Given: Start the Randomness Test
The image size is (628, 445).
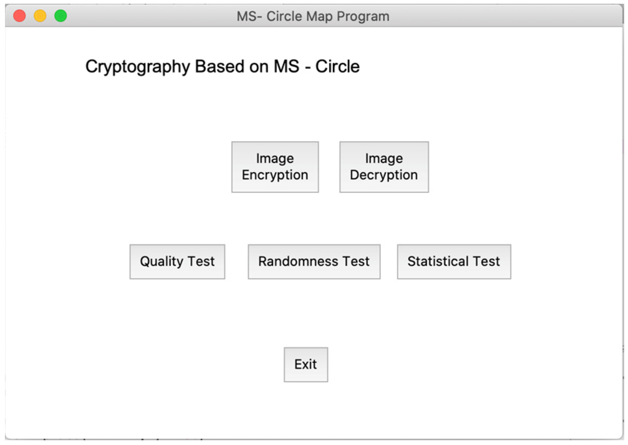Looking at the screenshot, I should point(314,262).
